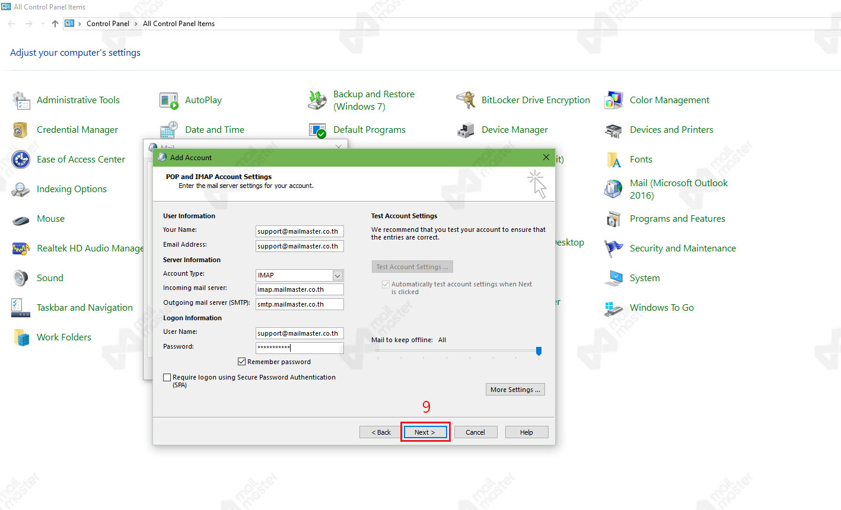This screenshot has width=841, height=510.
Task: Open Credential Manager icon
Action: tap(21, 130)
